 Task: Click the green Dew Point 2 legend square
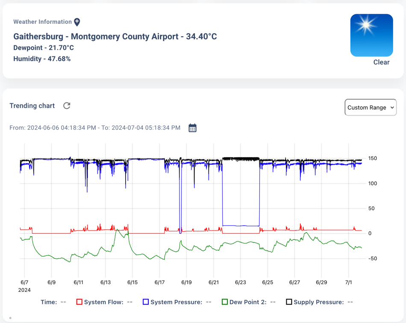(x=225, y=302)
